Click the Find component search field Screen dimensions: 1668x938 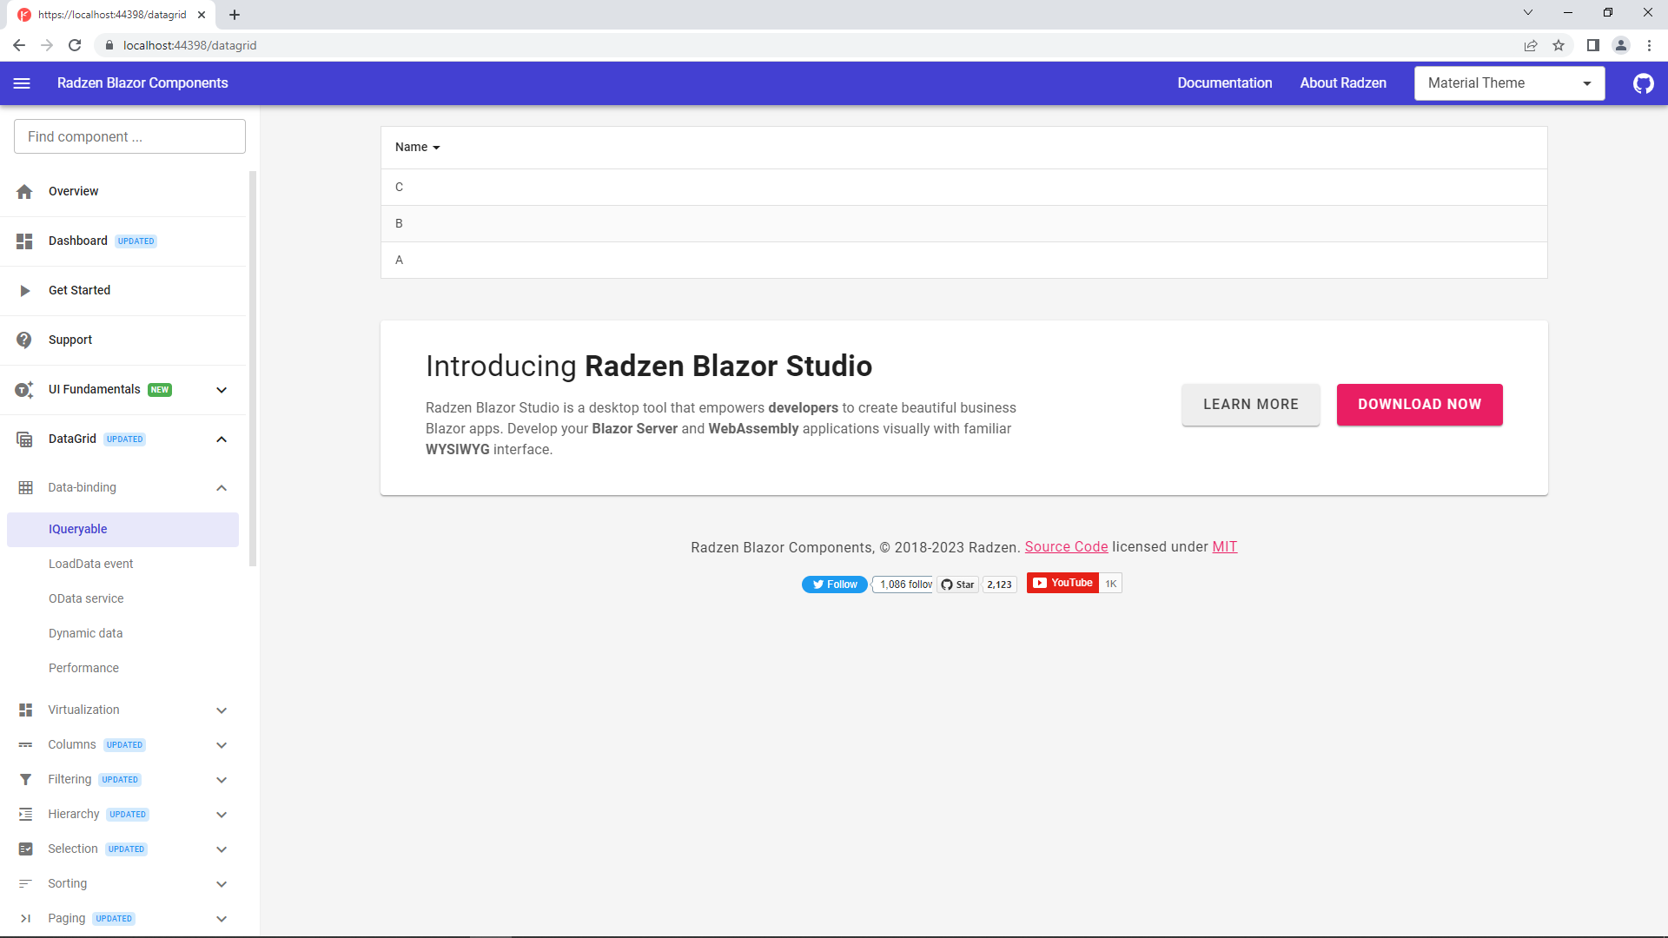(x=129, y=136)
